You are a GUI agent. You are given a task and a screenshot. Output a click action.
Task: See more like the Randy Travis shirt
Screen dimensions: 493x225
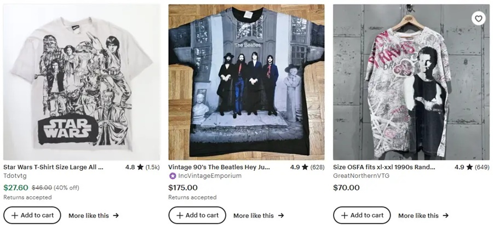[x=423, y=216]
